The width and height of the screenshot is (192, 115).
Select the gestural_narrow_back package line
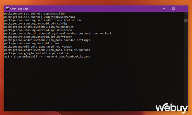coord(58,33)
